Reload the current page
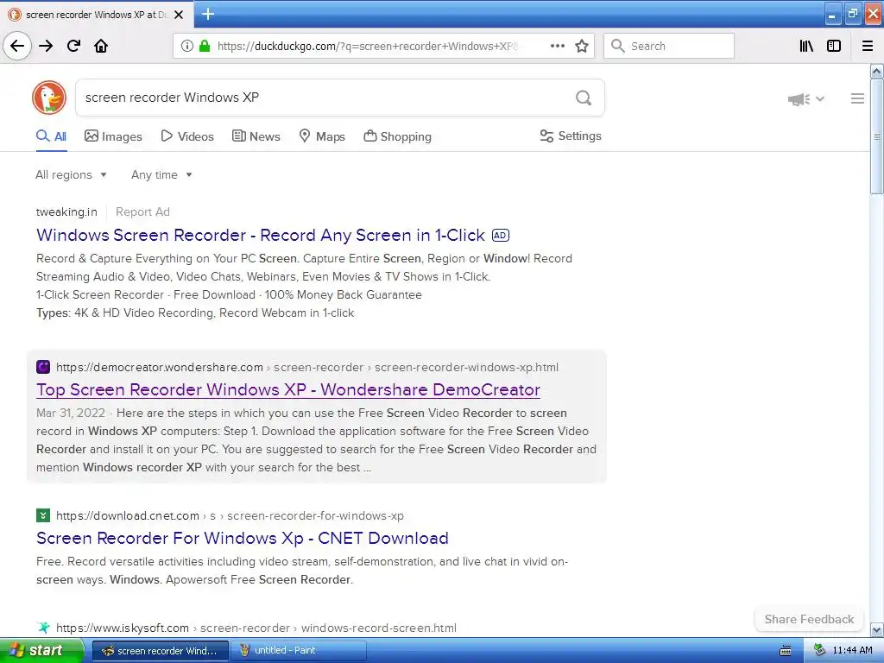 [74, 46]
